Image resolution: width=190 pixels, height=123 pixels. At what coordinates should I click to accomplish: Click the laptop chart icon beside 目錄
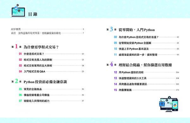[18, 11]
